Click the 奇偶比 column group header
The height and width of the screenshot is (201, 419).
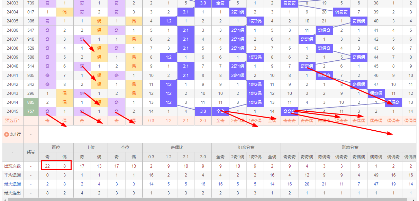[177, 148]
